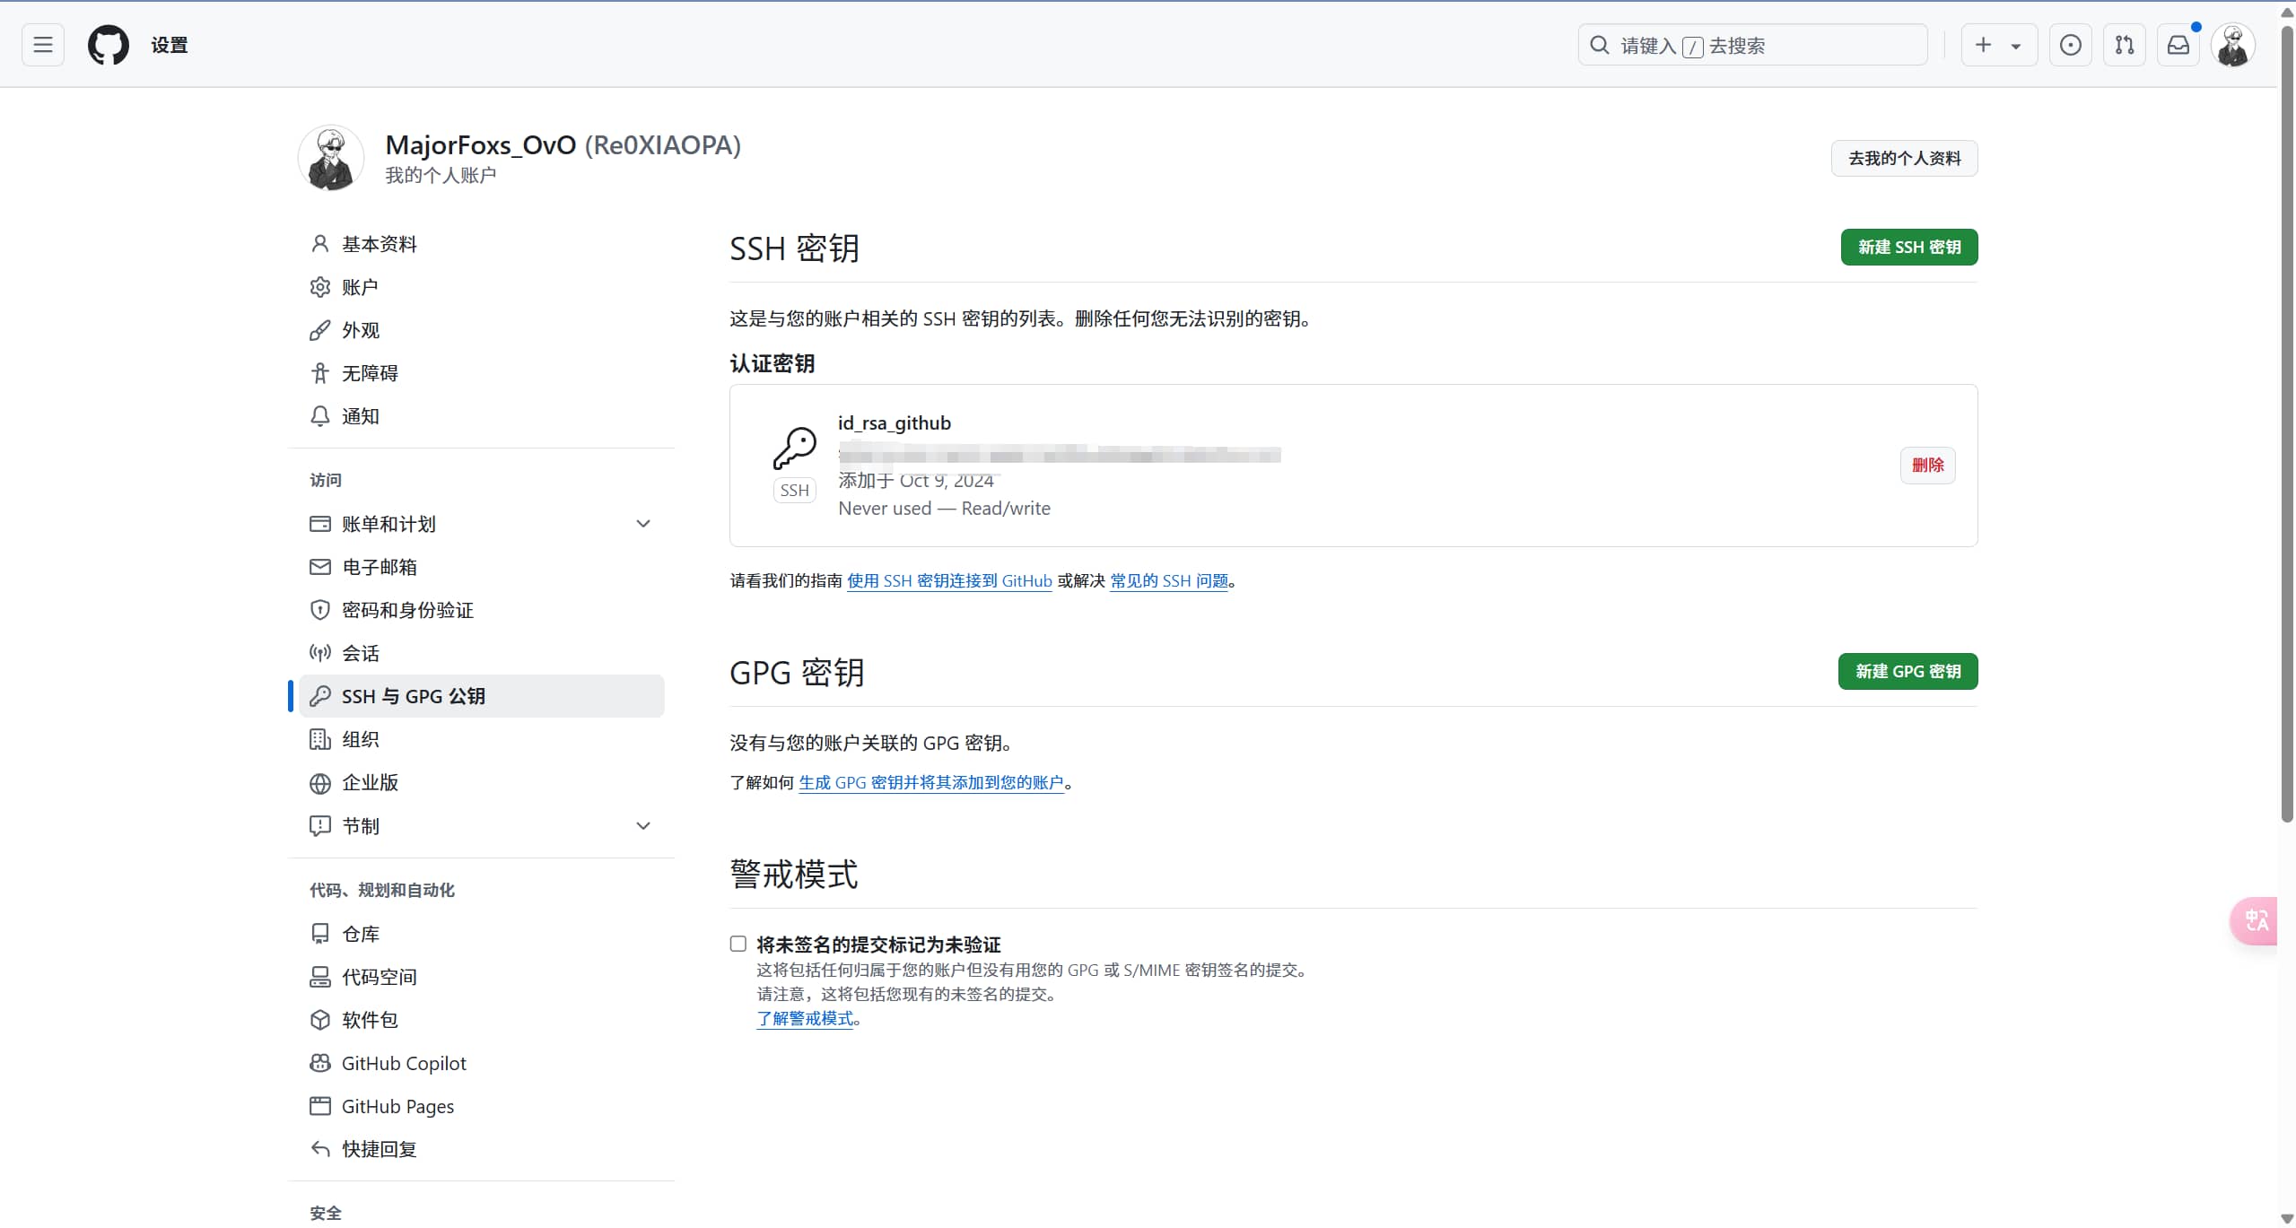Open user avatar menu in header

pyautogui.click(x=2233, y=45)
